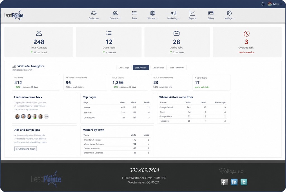Click Thornton, Colorado town row
Image resolution: width=286 pixels, height=192 pixels.
[117, 140]
